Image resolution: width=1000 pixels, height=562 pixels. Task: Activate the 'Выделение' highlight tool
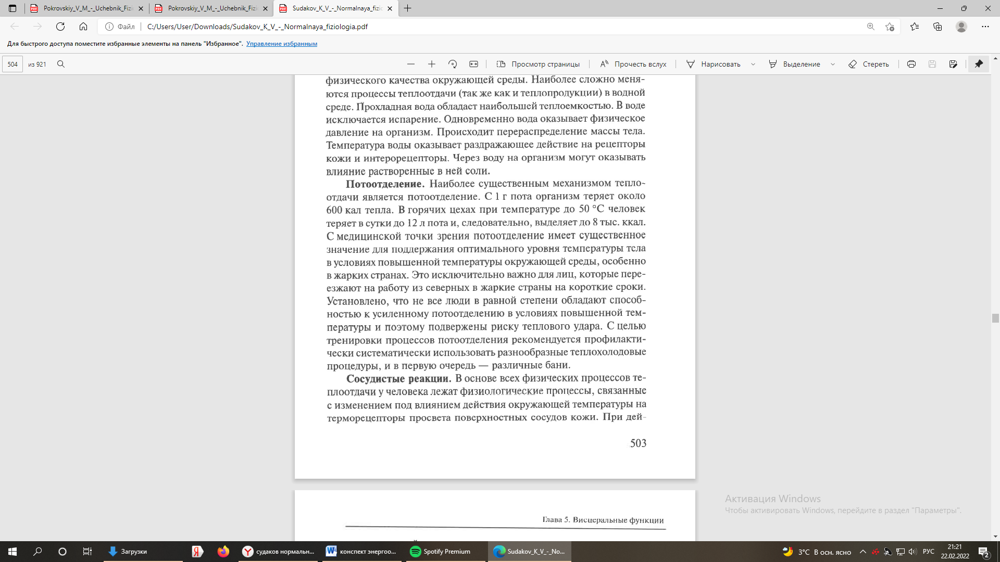[795, 64]
